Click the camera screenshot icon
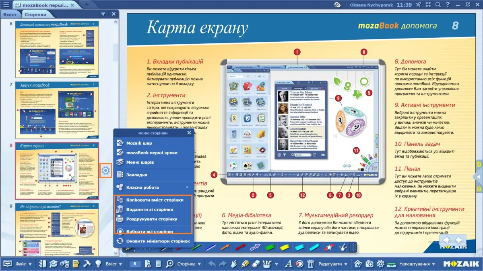The image size is (483, 271). pyautogui.click(x=369, y=264)
